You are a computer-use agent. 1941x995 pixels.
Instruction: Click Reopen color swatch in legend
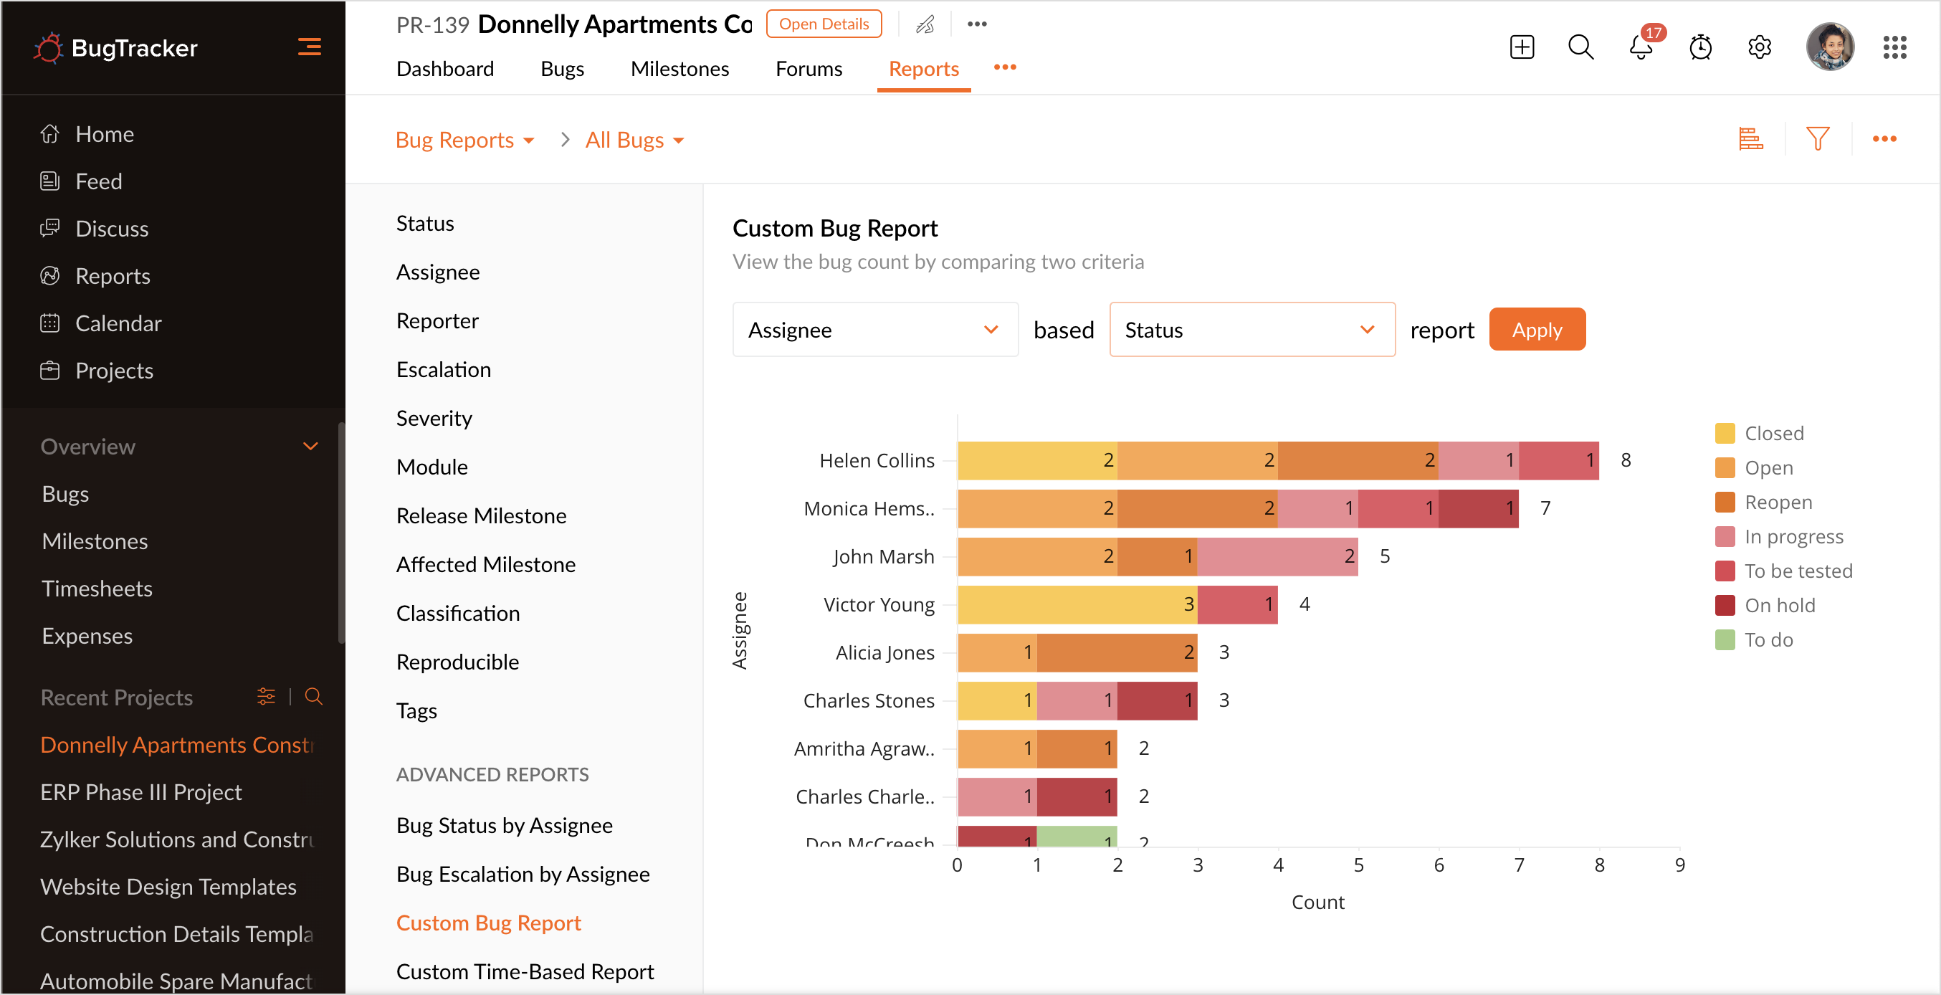[1725, 502]
